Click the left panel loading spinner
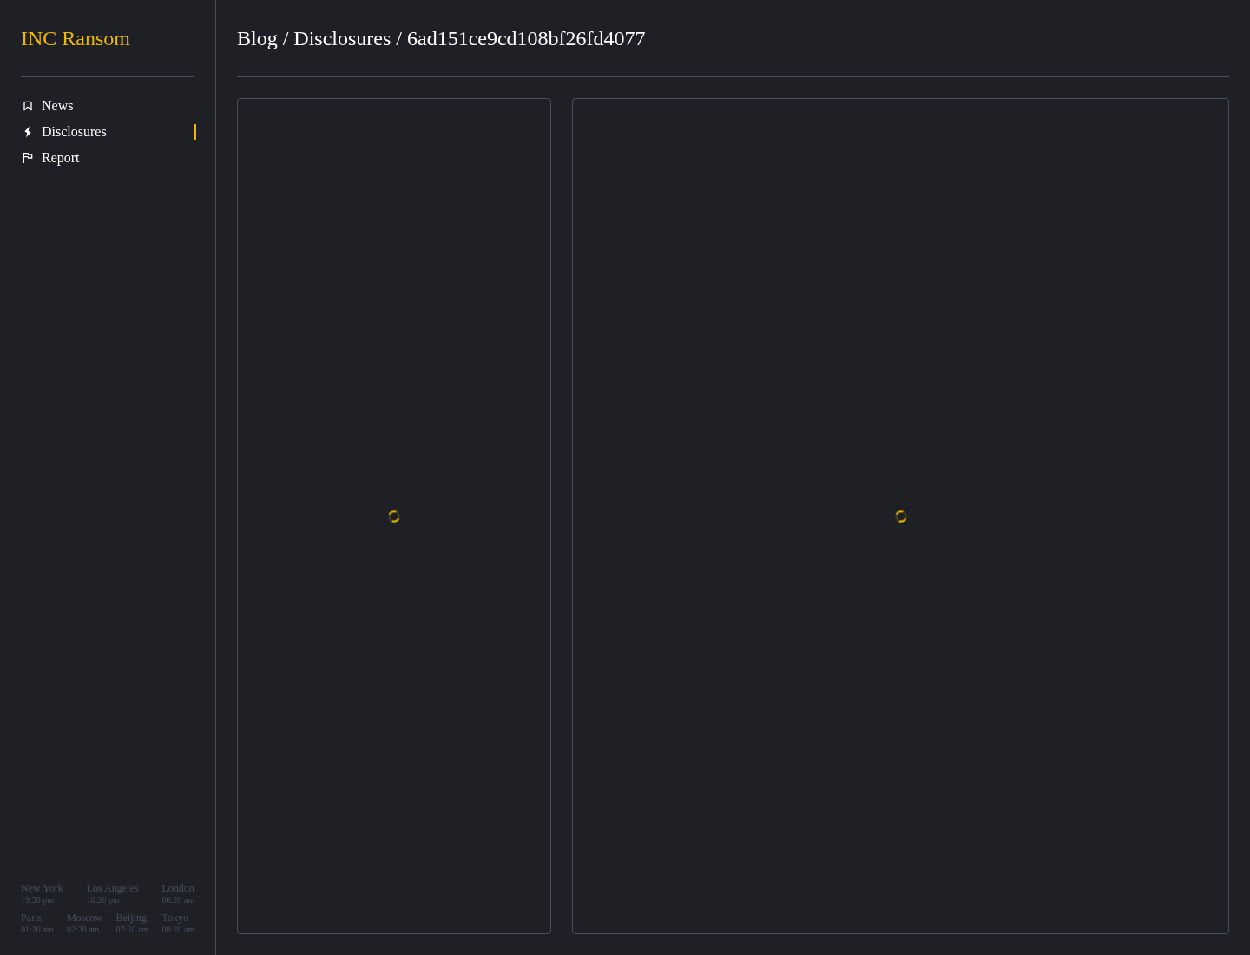Screen dimensions: 1250x955 tap(394, 517)
